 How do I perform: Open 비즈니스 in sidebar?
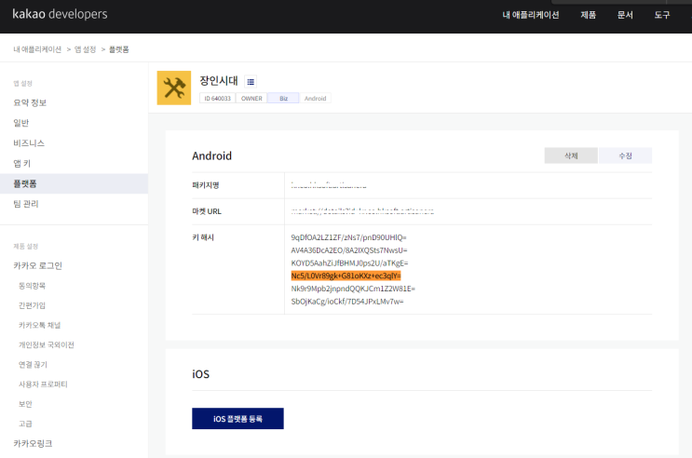[x=29, y=143]
